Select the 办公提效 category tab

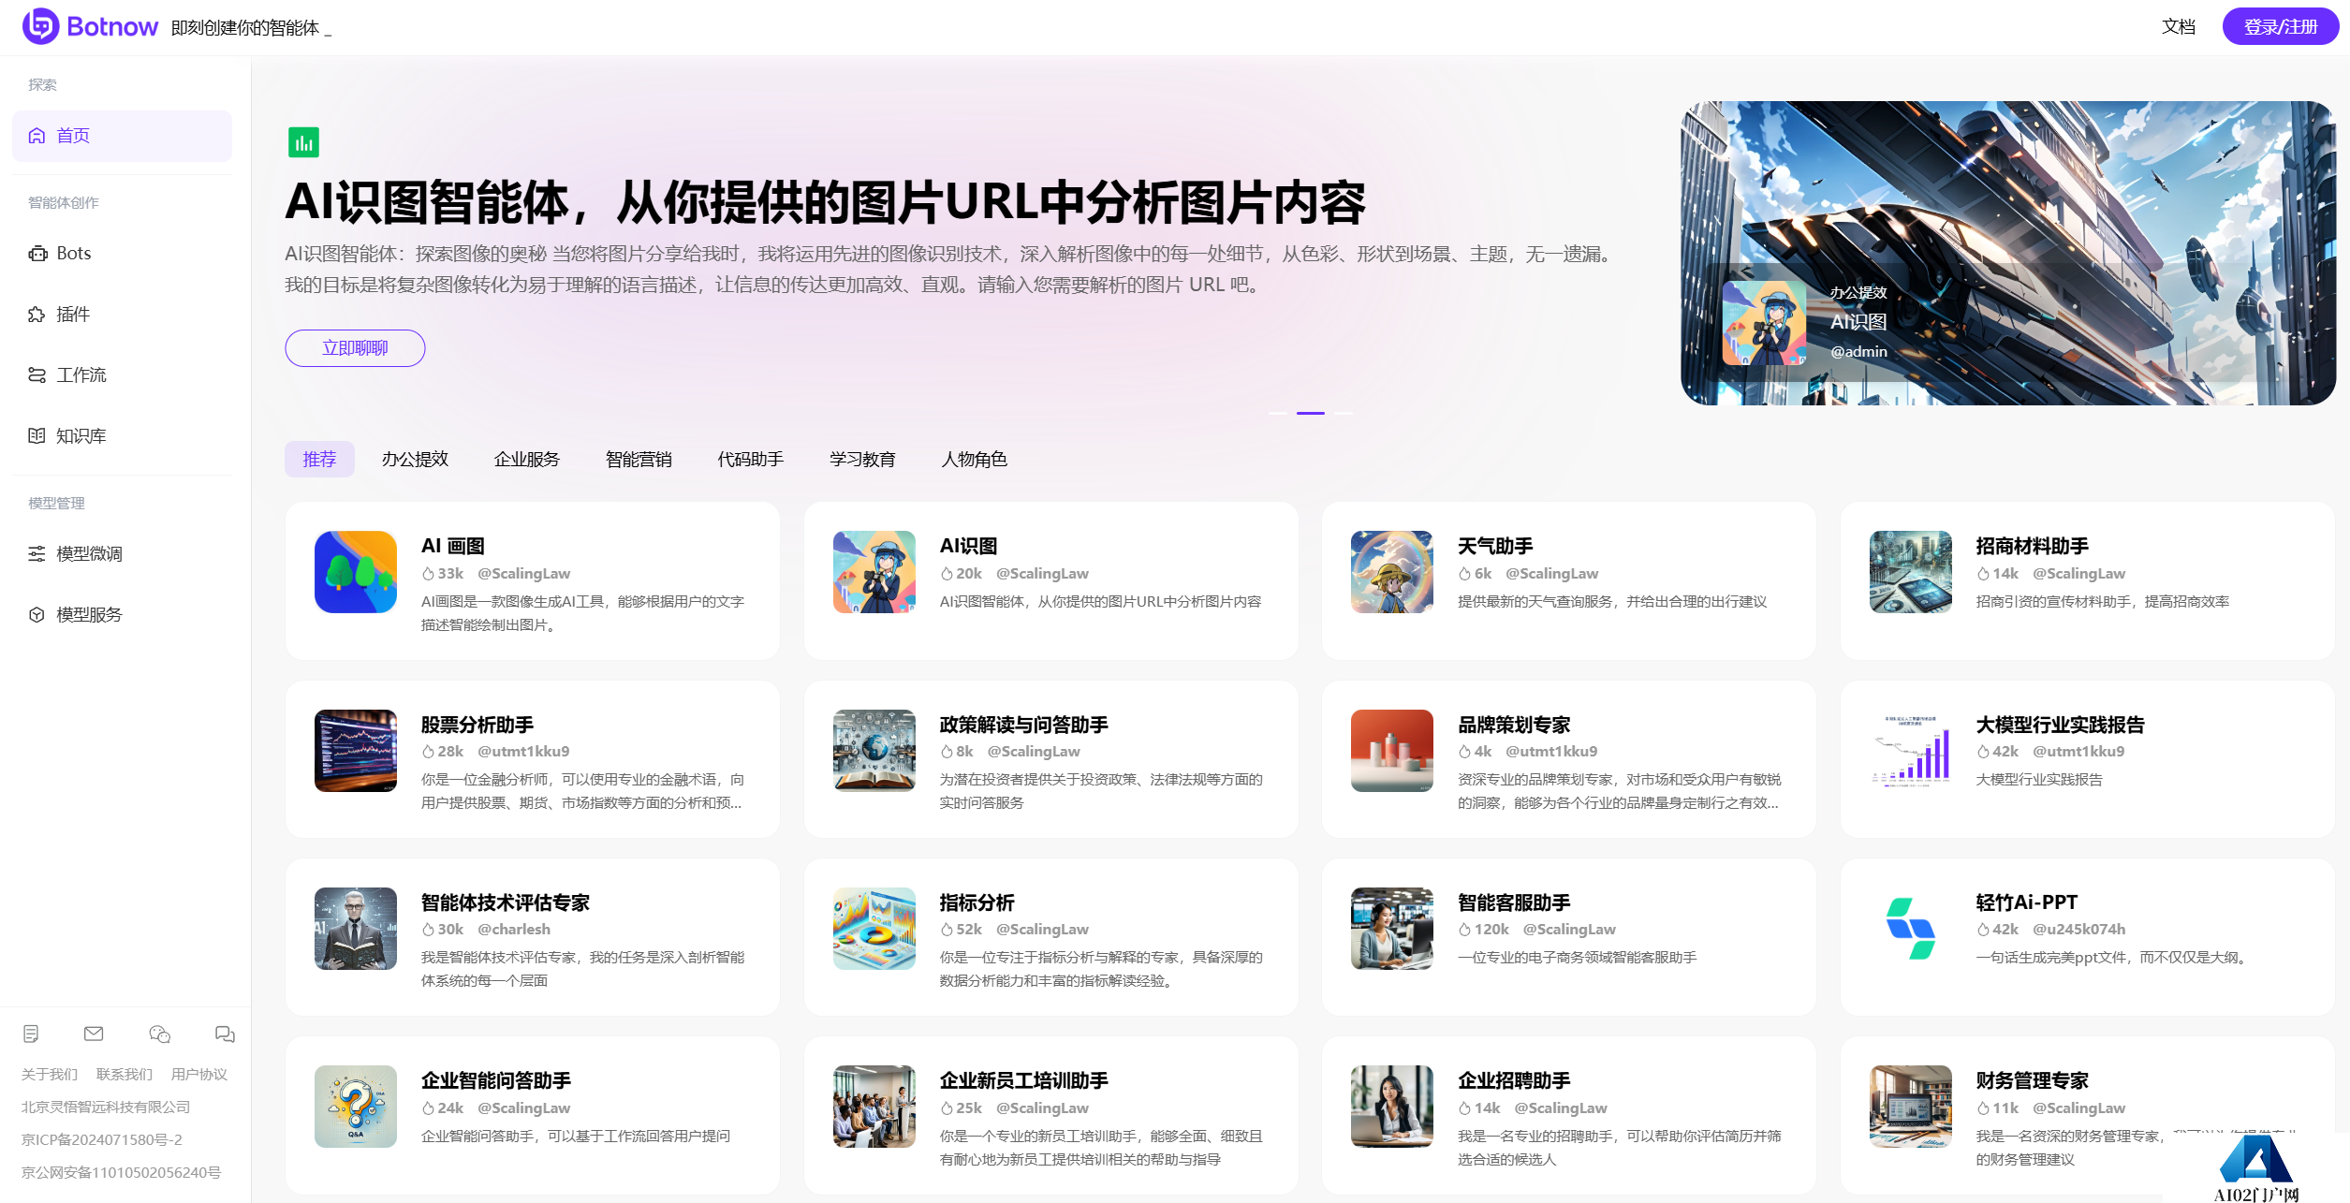[415, 459]
